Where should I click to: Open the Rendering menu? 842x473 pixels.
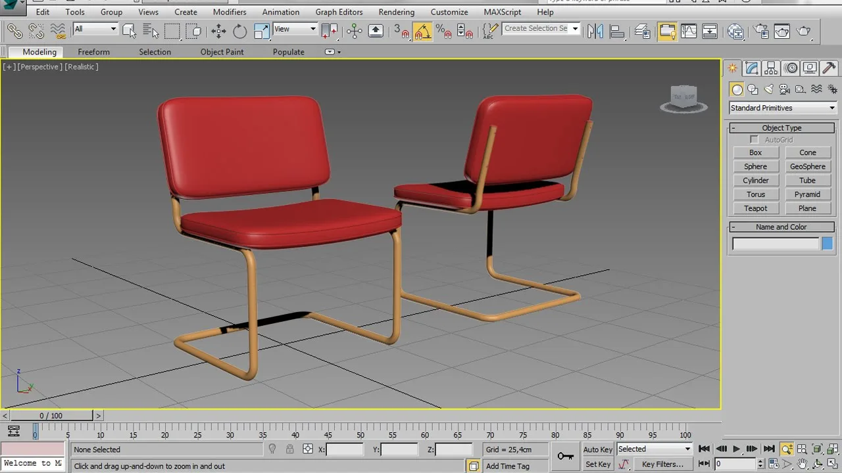point(397,12)
